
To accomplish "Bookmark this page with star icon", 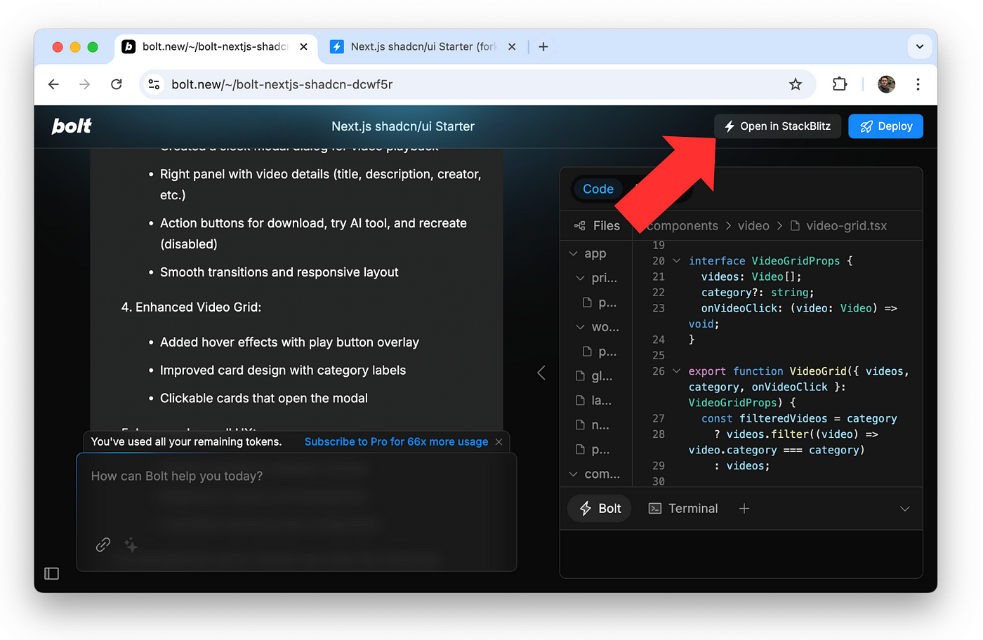I will pyautogui.click(x=795, y=84).
